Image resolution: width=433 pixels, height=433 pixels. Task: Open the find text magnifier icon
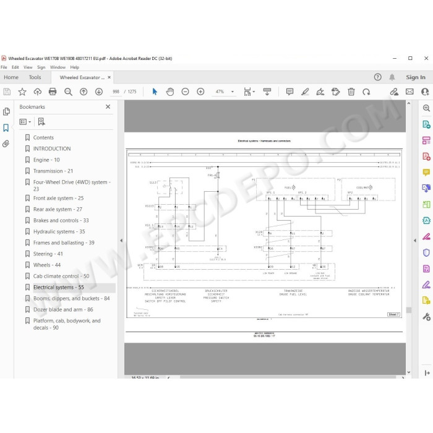68,92
